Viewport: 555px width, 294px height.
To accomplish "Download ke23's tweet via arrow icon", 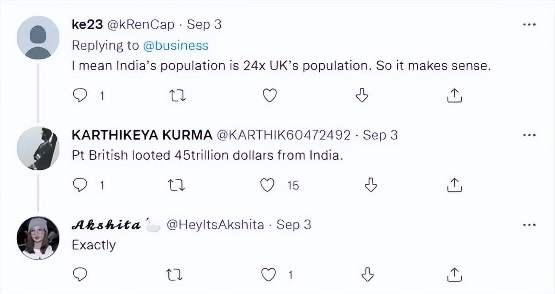I will point(362,95).
